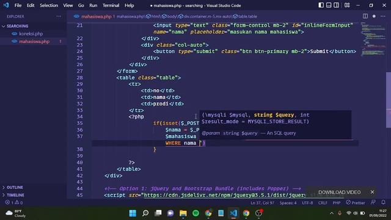Open Customize Layout icon
This screenshot has width=391, height=220.
(347, 5)
